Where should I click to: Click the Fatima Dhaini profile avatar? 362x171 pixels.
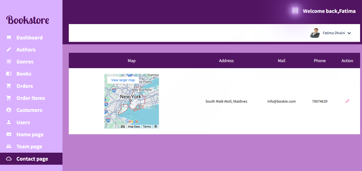(315, 33)
